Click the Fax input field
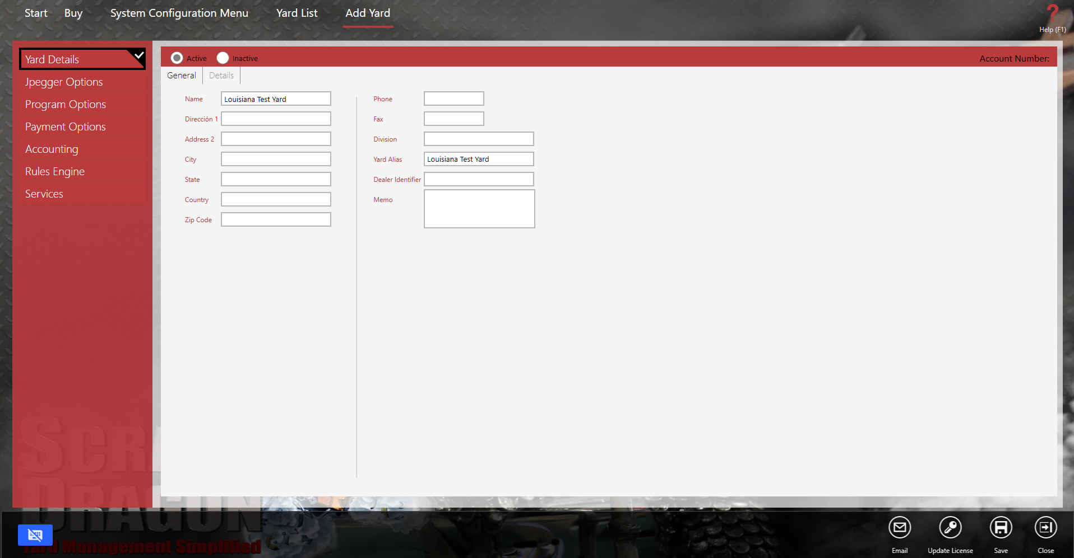The image size is (1074, 558). (x=454, y=119)
